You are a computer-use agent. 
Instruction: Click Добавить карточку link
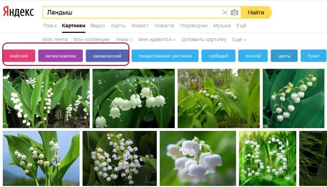coord(204,39)
